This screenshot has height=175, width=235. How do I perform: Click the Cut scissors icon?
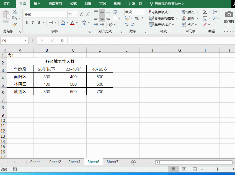click(x=15, y=12)
